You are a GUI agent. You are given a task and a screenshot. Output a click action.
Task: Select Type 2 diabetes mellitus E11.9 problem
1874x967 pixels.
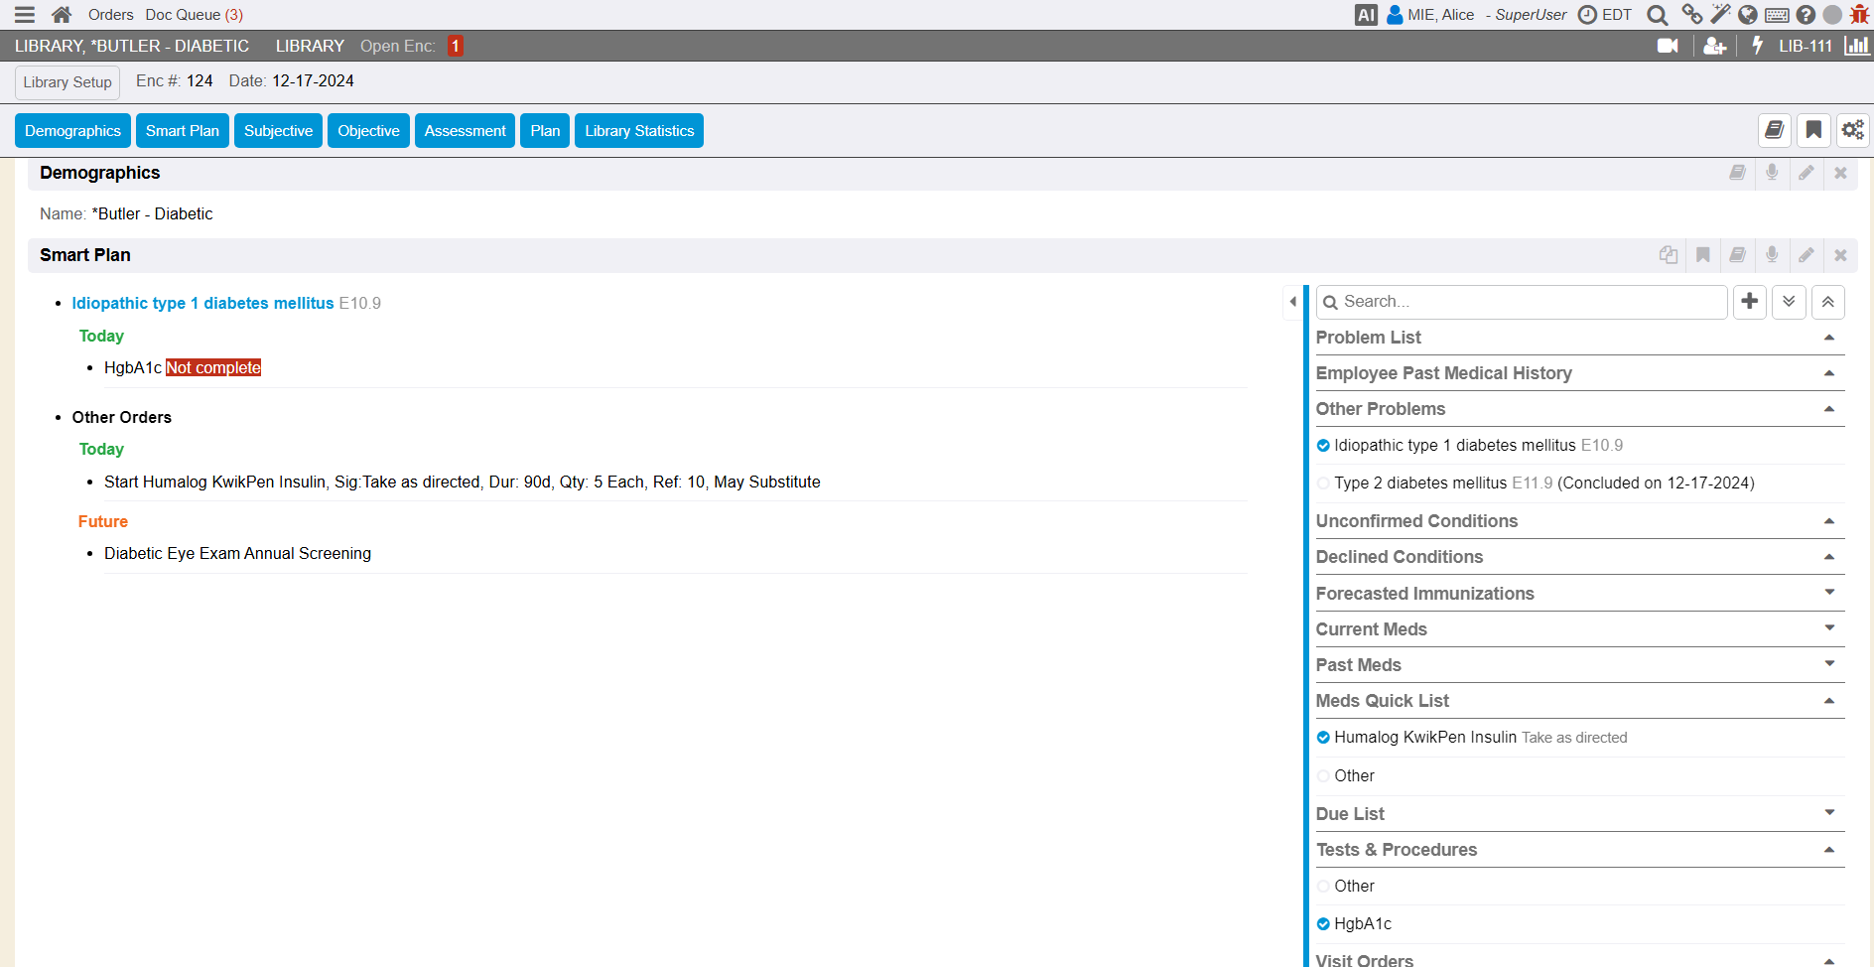click(x=1323, y=483)
